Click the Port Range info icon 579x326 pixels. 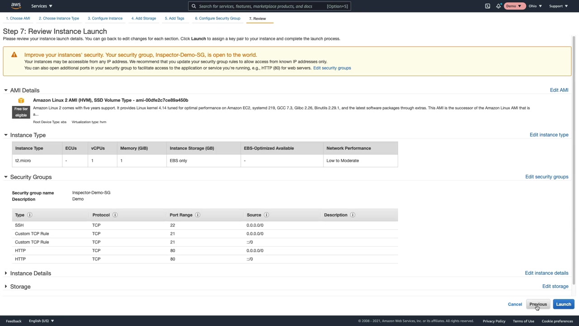[198, 215]
